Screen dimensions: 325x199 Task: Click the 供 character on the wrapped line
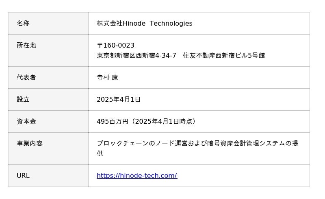pos(100,153)
